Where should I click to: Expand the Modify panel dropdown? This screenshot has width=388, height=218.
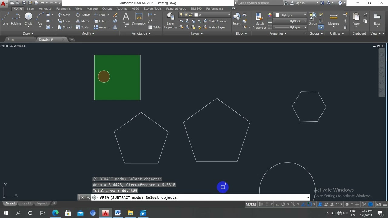tap(88, 33)
